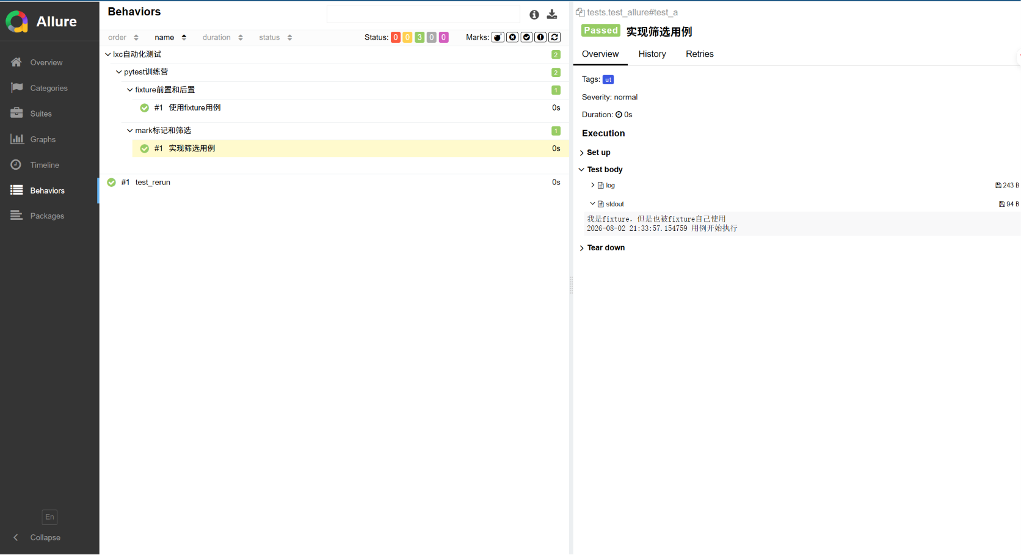Collapse the Test body section

coord(601,170)
